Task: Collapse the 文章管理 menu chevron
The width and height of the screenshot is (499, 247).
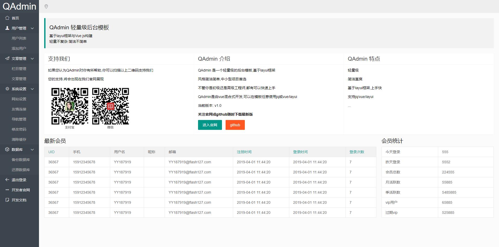Action: tap(32, 59)
